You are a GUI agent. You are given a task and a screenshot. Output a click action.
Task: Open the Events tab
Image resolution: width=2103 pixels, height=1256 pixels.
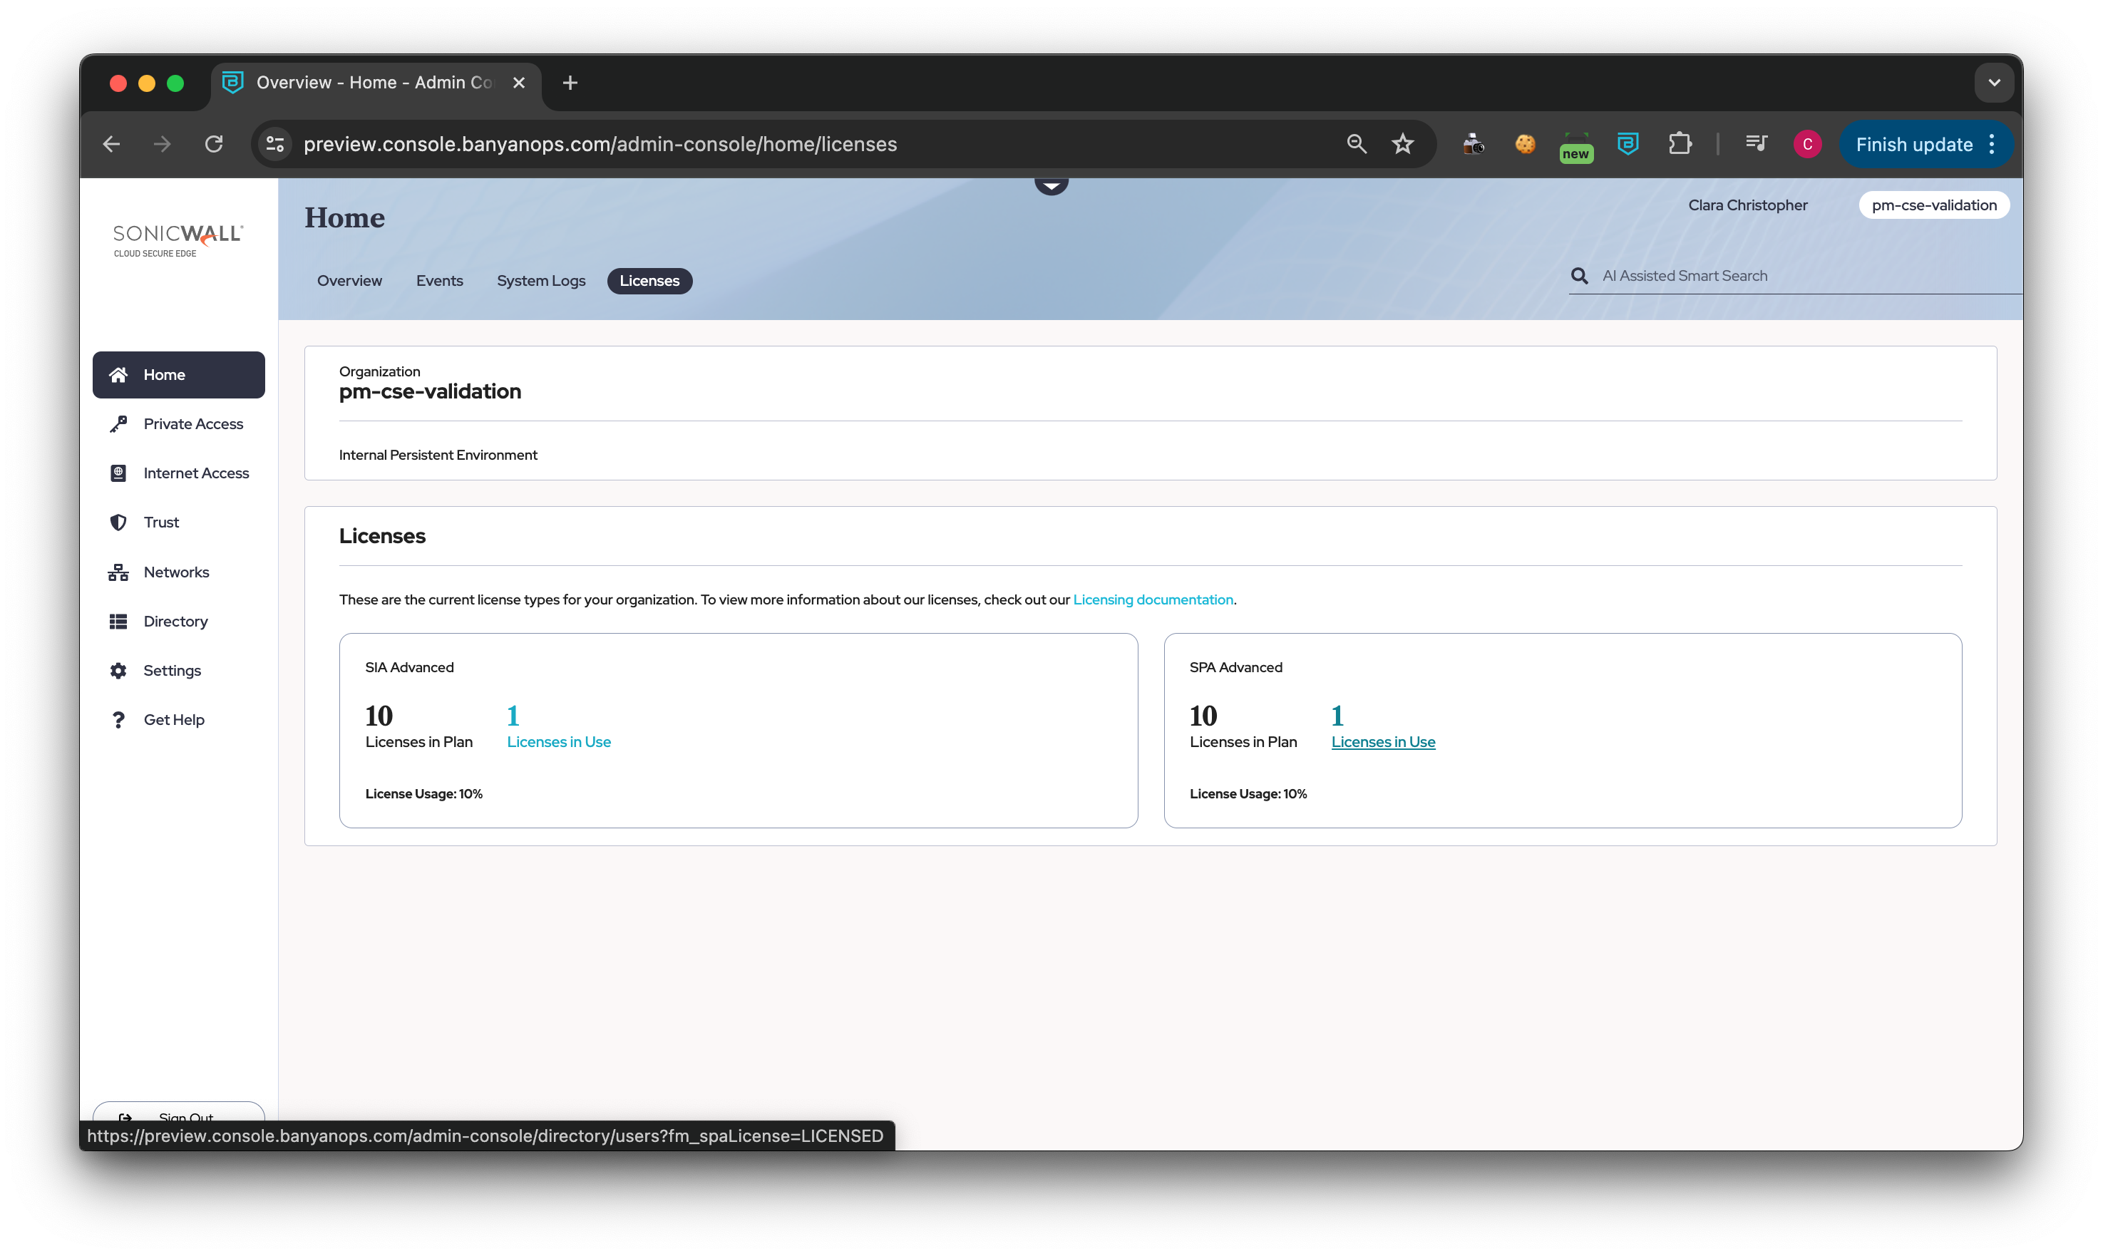[439, 281]
